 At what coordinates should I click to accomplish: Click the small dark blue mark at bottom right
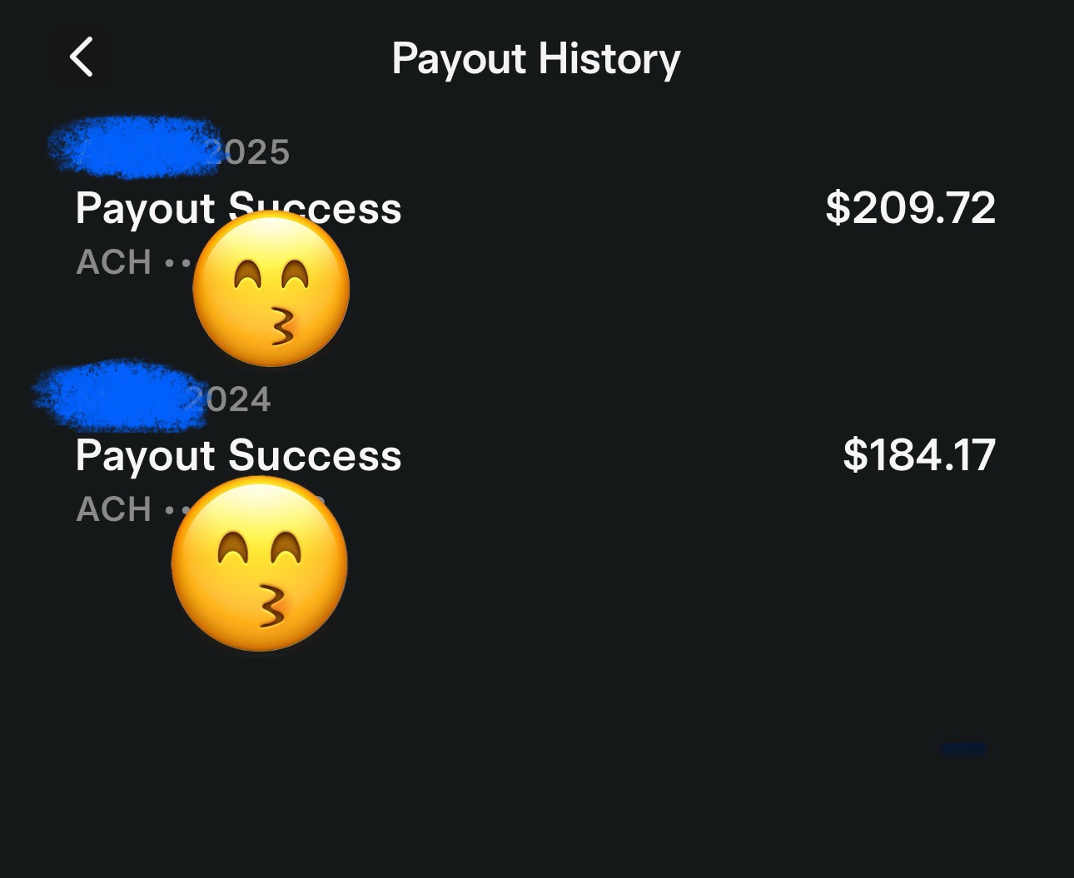[x=963, y=749]
